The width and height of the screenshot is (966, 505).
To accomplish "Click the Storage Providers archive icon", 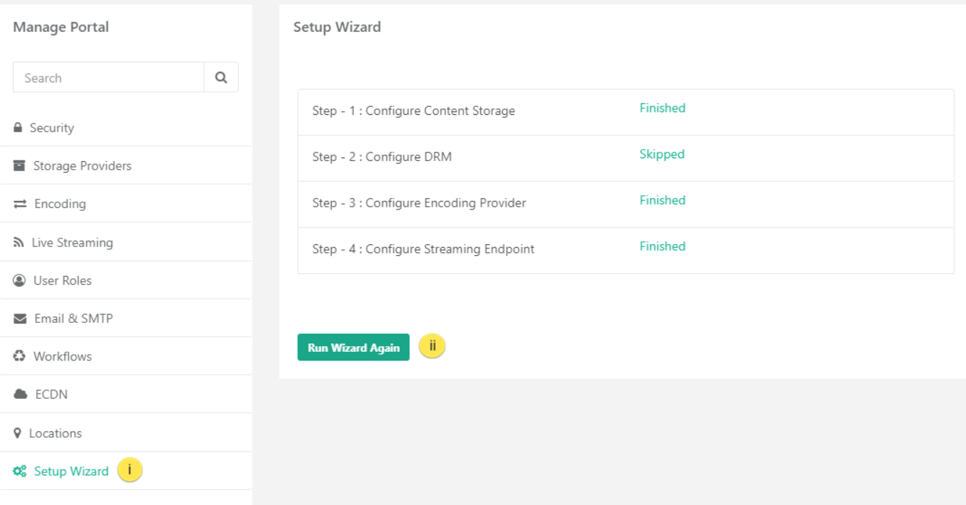I will click(x=20, y=166).
